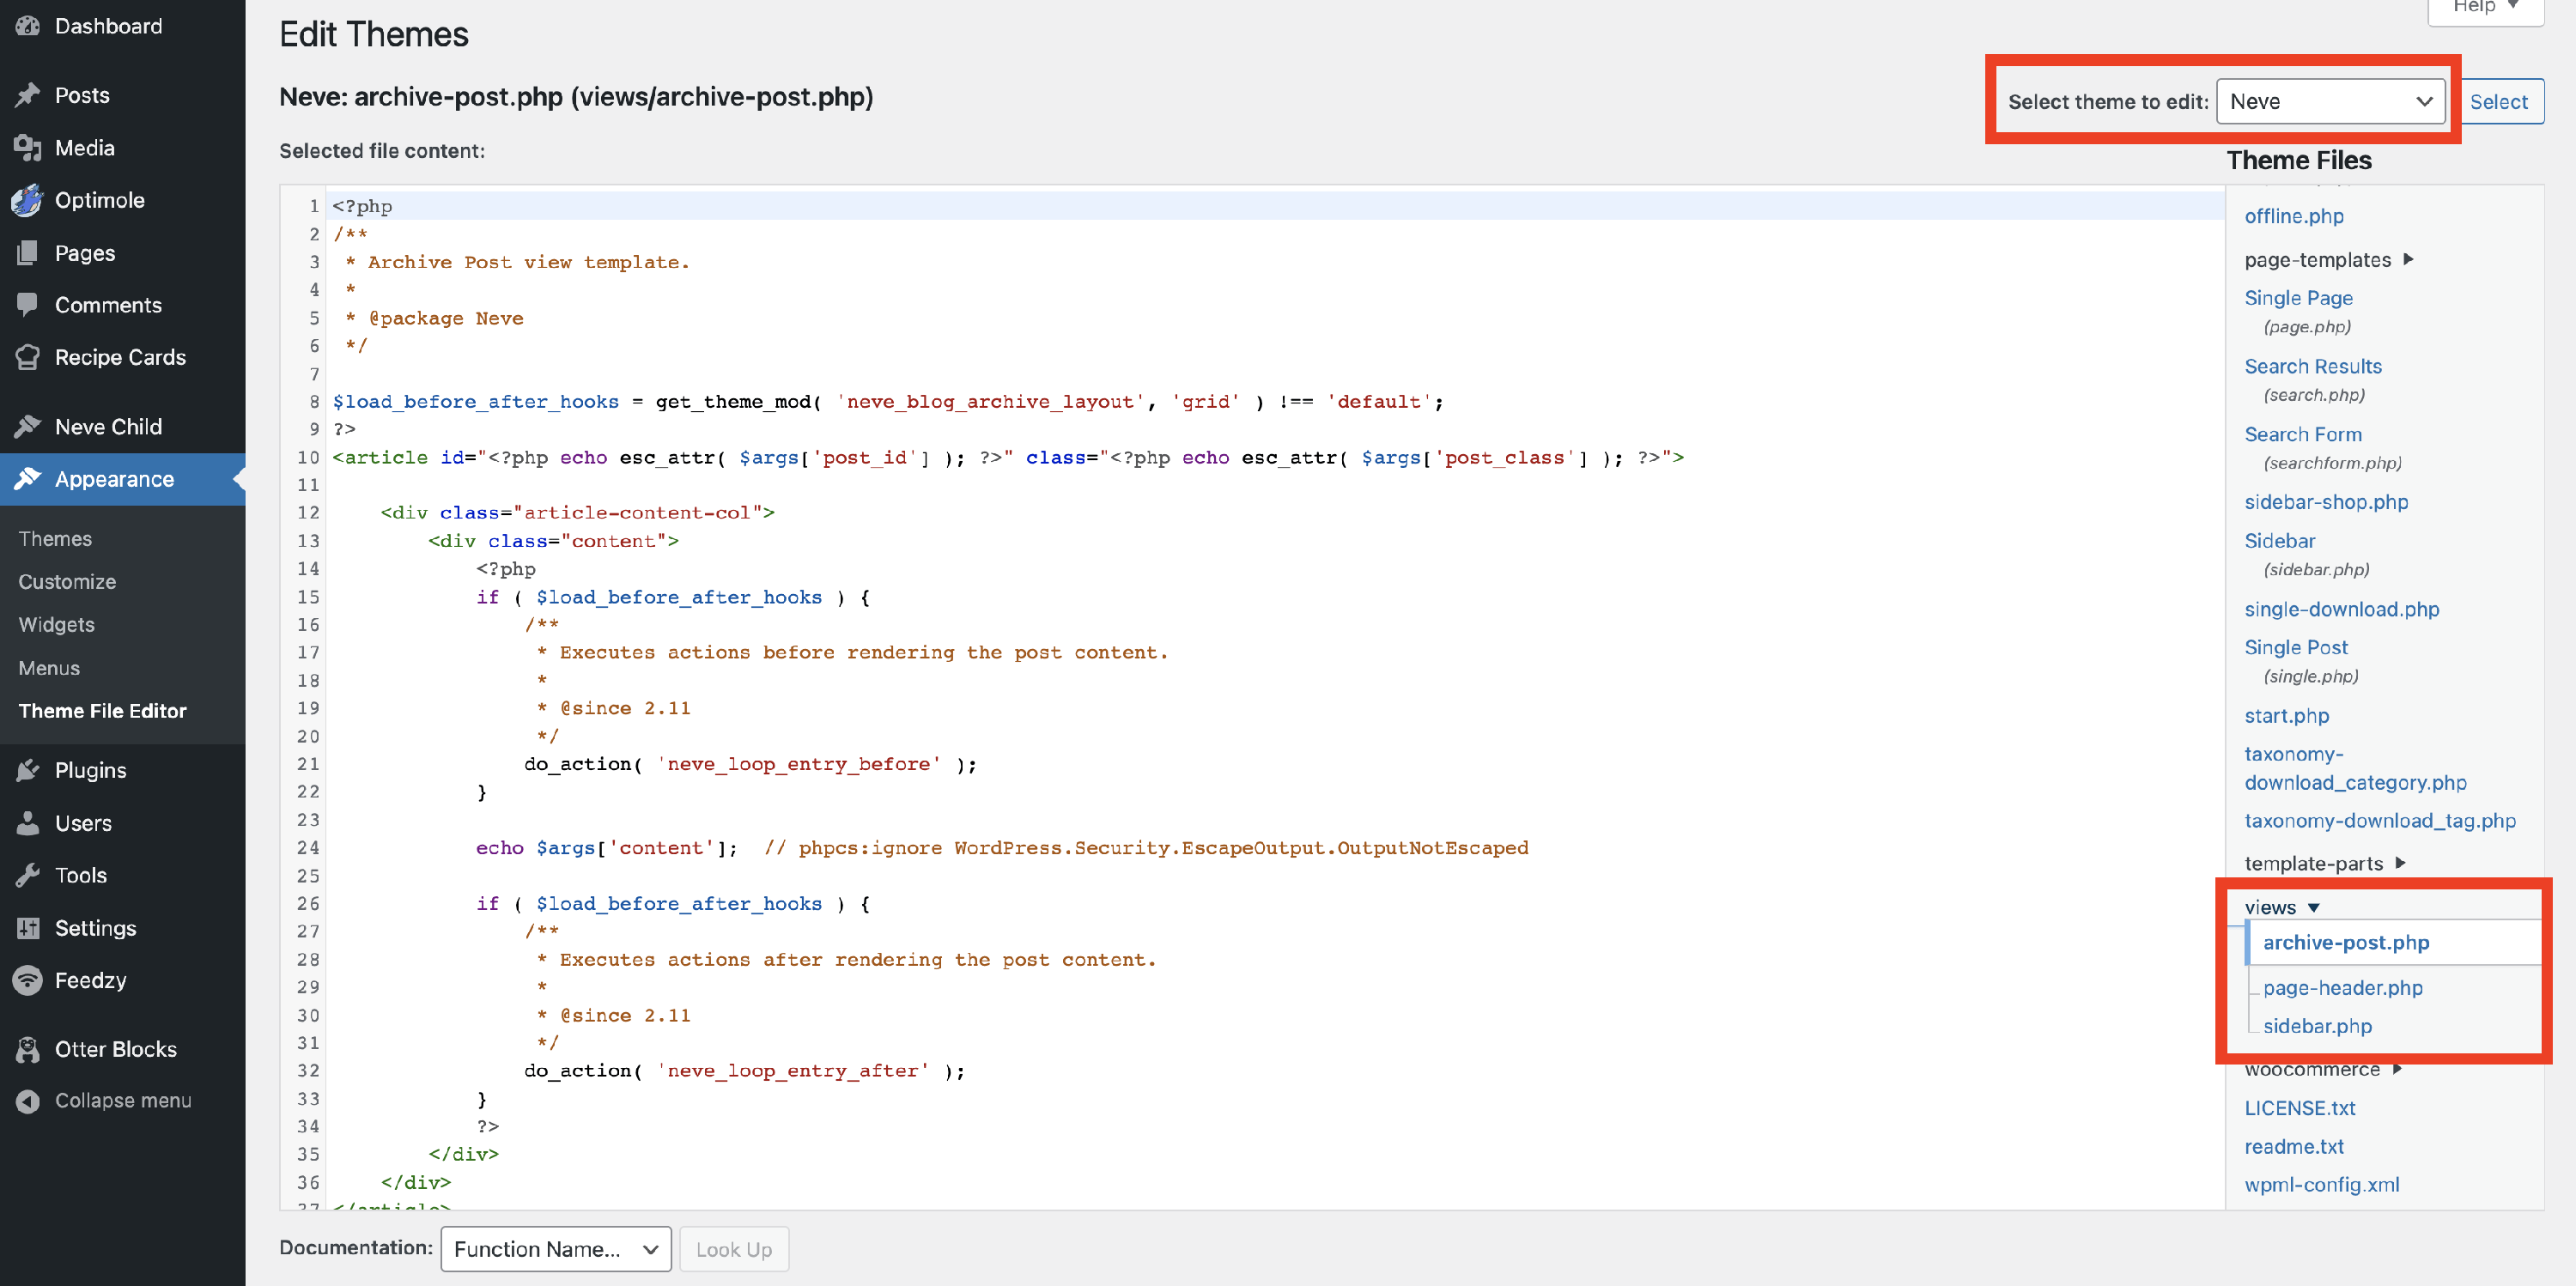2576x1286 pixels.
Task: Click the Select theme button
Action: tap(2499, 102)
